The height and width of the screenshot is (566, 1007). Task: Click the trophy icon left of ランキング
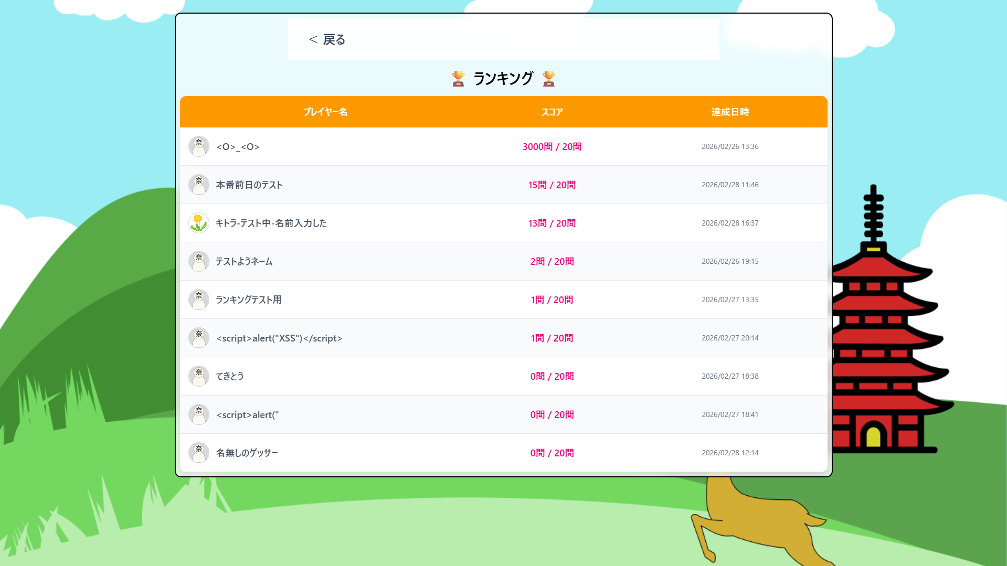coord(458,79)
